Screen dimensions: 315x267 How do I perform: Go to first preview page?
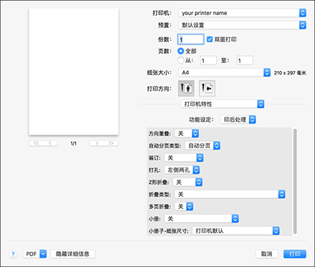36,143
